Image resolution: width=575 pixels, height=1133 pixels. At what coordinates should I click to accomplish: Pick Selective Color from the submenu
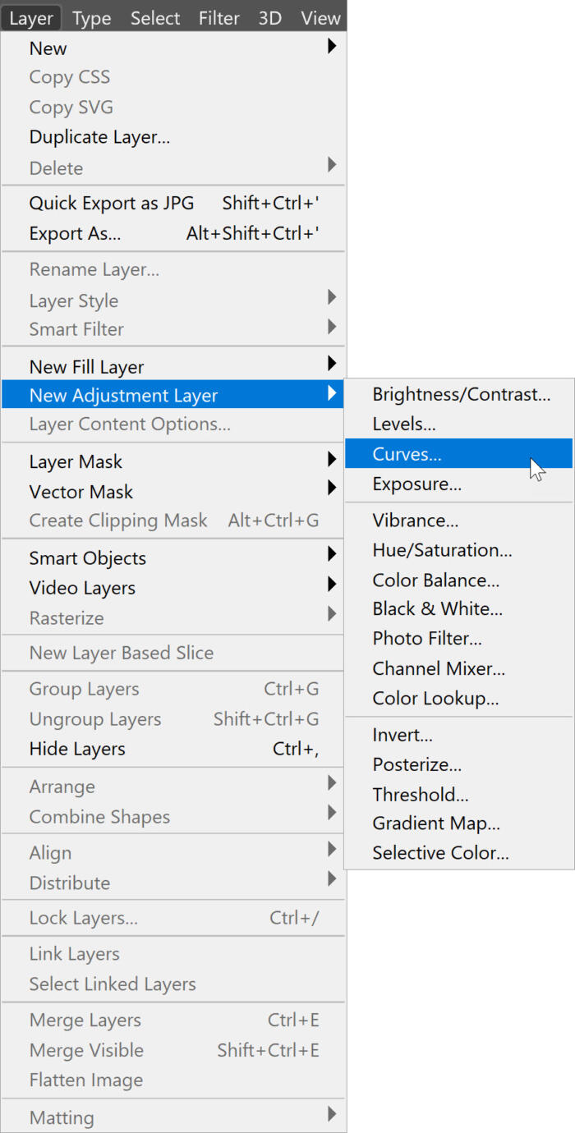click(440, 853)
